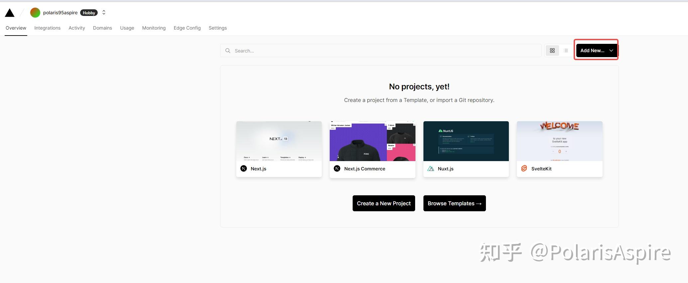Switch to the Usage tab
This screenshot has height=283, width=688.
tap(127, 28)
